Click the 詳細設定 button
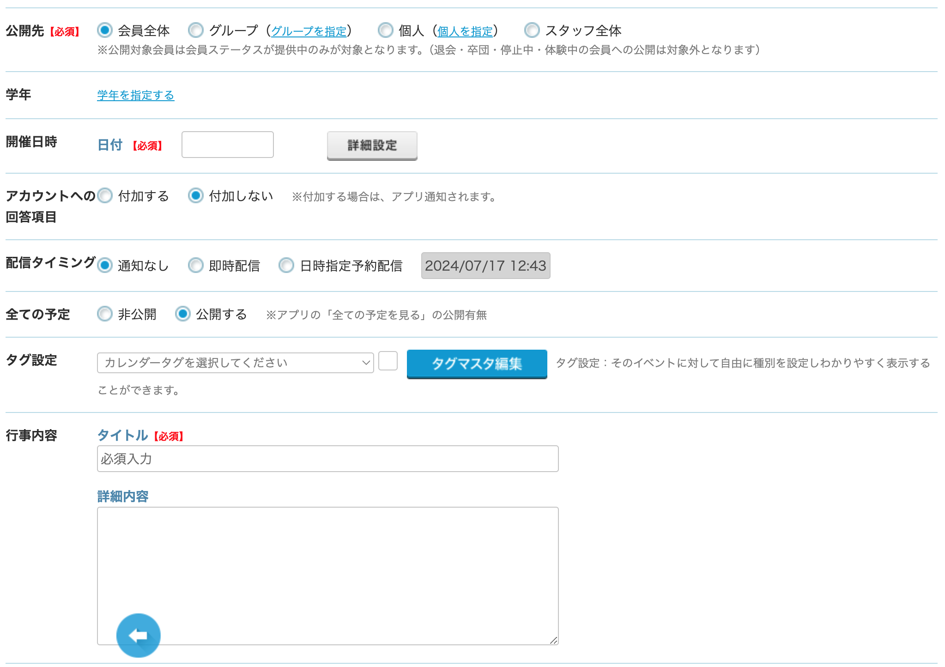The height and width of the screenshot is (667, 945). coord(372,146)
